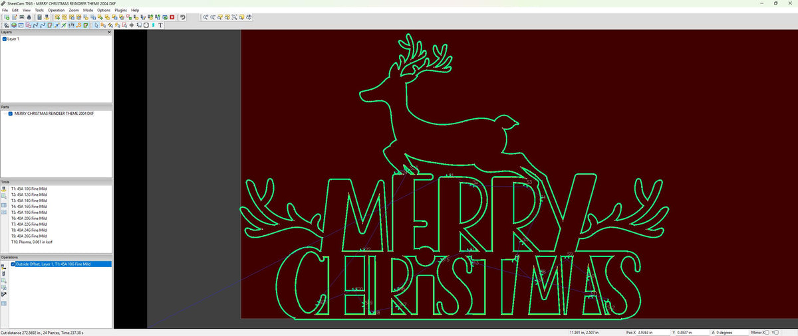Select tool T9: 40A 26G Fine Mild
This screenshot has height=336, width=798.
click(x=29, y=236)
